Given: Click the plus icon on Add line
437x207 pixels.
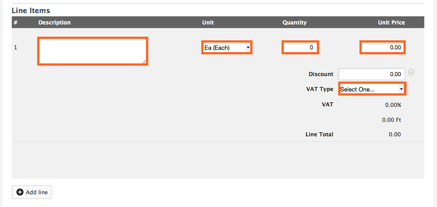Looking at the screenshot, I should pyautogui.click(x=20, y=192).
